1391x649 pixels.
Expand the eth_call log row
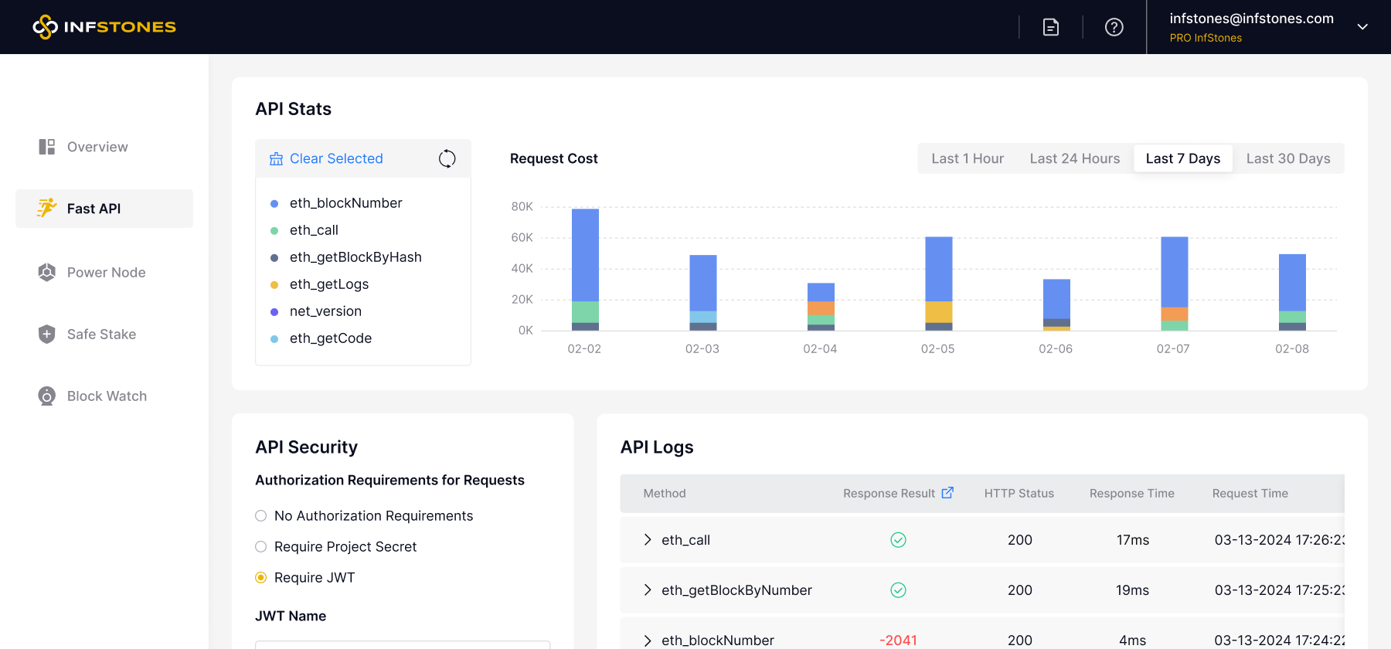pos(648,539)
